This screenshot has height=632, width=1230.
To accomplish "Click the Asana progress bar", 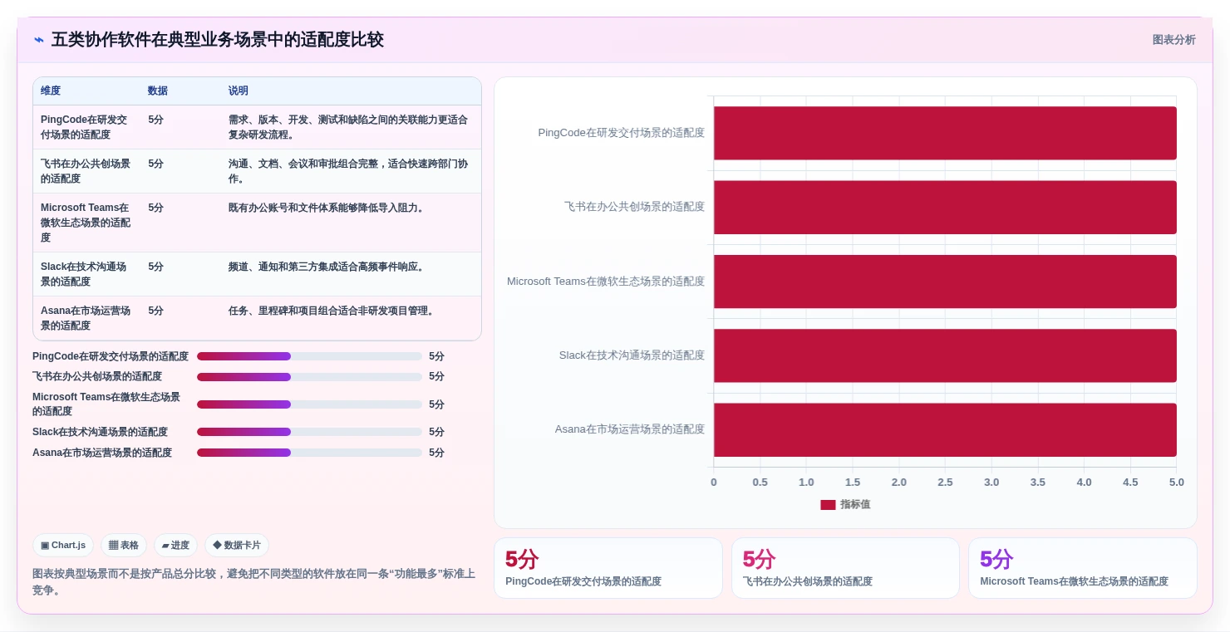I will pos(309,453).
